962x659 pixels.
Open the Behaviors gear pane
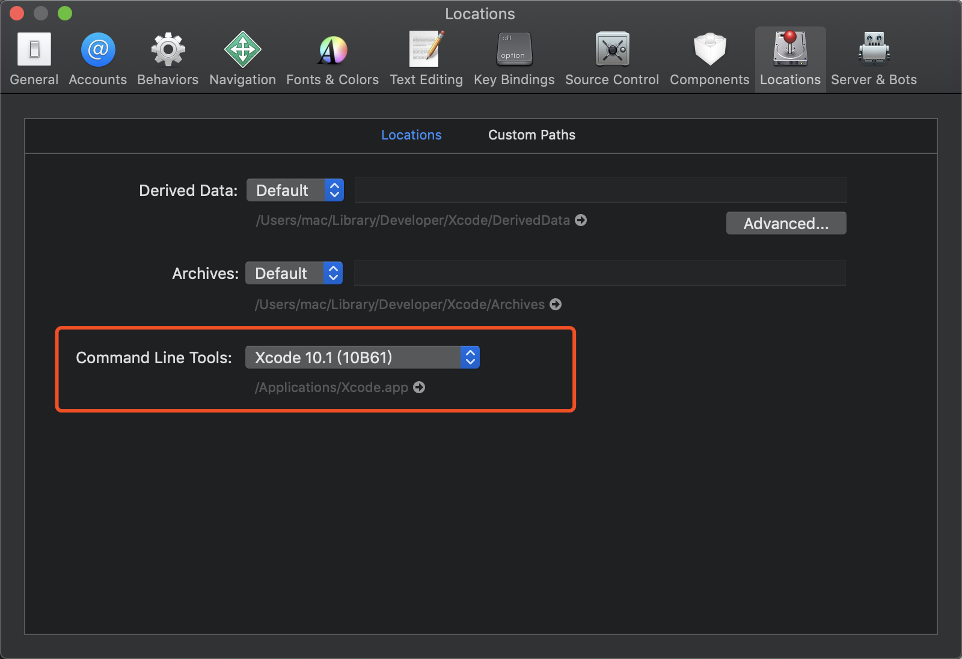tap(168, 59)
